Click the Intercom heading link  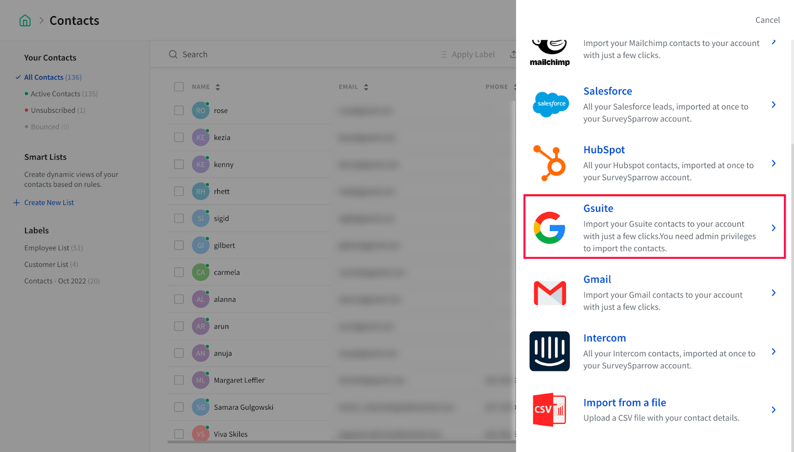(604, 338)
